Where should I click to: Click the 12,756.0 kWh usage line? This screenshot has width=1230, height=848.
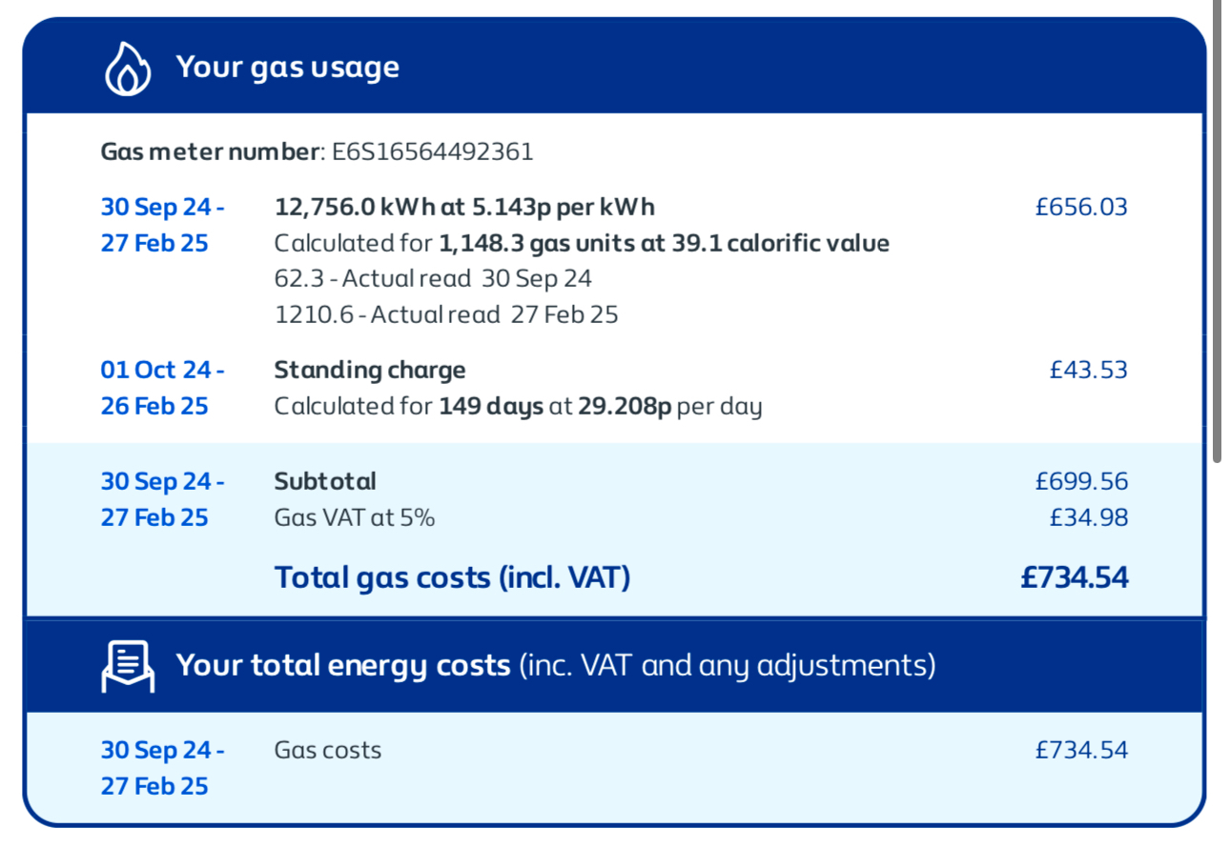click(464, 207)
